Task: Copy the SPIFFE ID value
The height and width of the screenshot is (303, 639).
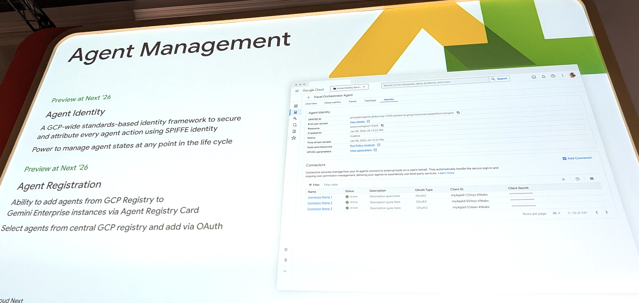Action: [x=458, y=113]
